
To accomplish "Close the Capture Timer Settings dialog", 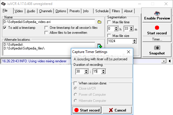I will pos(129,52).
